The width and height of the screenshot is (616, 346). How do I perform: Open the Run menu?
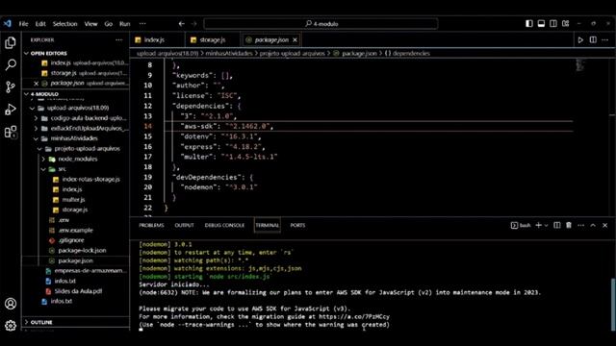[x=124, y=24]
